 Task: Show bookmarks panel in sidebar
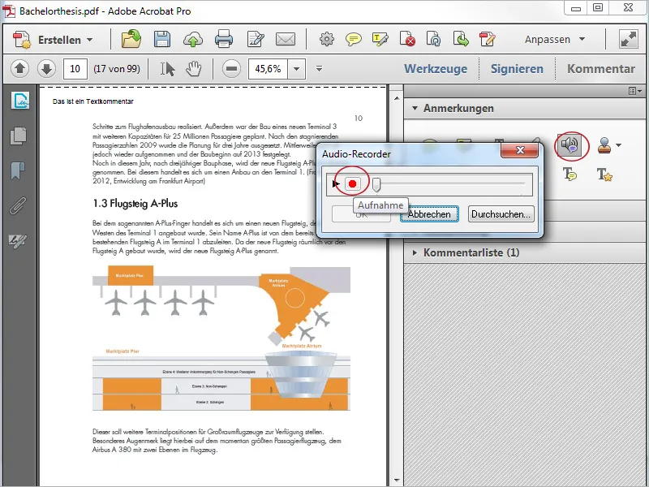[17, 170]
